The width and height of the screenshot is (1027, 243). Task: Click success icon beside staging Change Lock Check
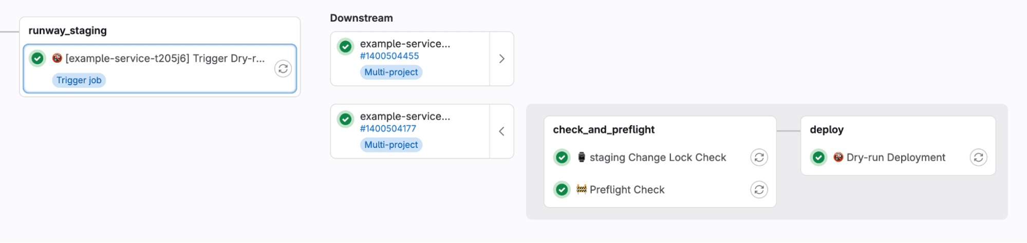[x=562, y=157]
